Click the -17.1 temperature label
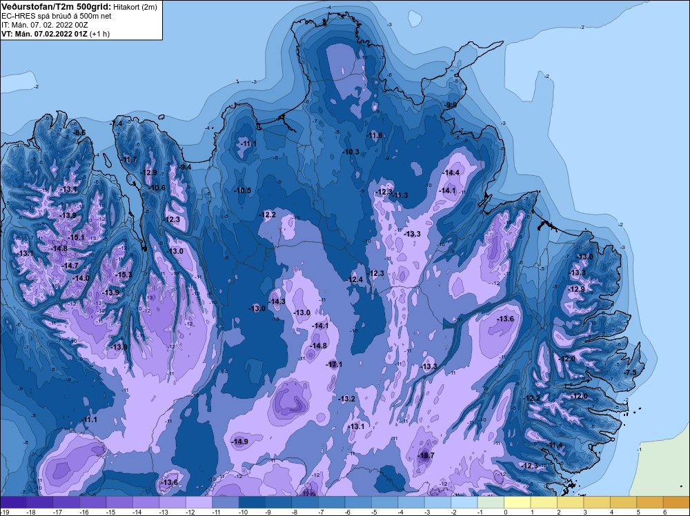The image size is (690, 516). [x=335, y=364]
